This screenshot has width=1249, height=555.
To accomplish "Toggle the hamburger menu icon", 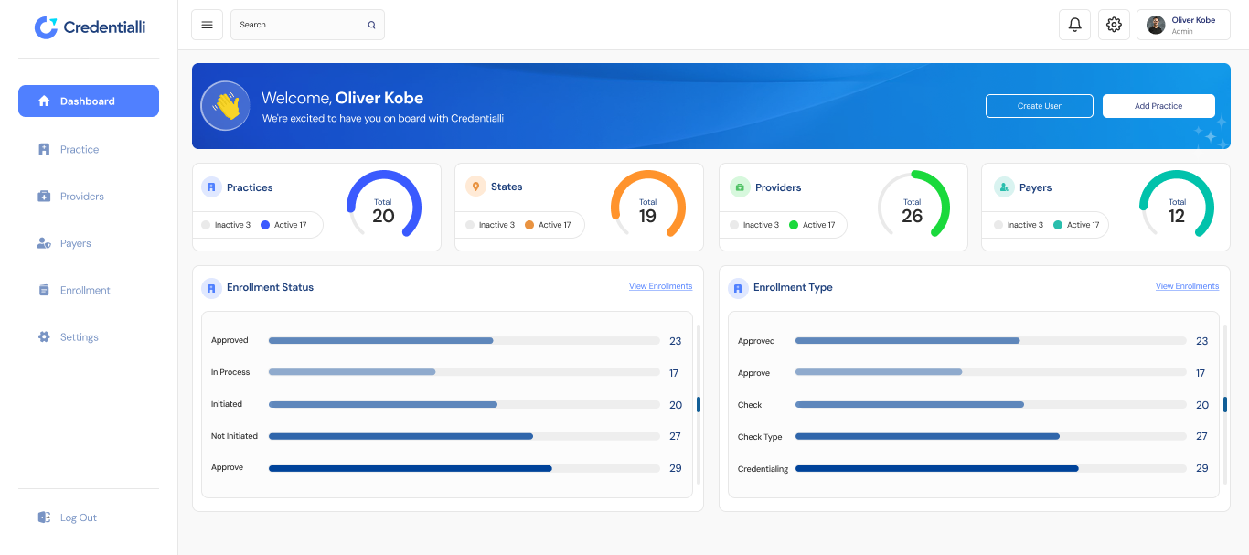I will [x=207, y=25].
